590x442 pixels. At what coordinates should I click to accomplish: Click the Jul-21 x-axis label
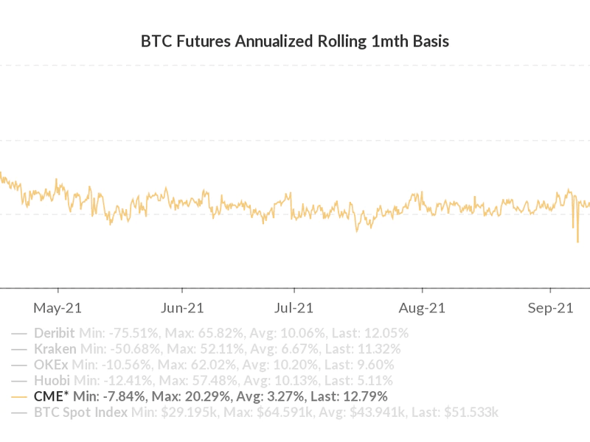294,307
